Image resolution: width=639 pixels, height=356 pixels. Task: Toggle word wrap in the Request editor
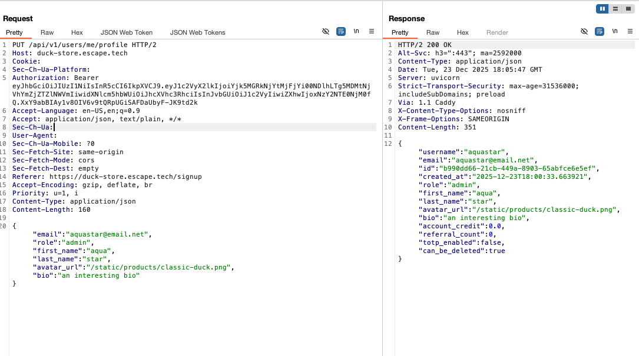[x=341, y=32]
